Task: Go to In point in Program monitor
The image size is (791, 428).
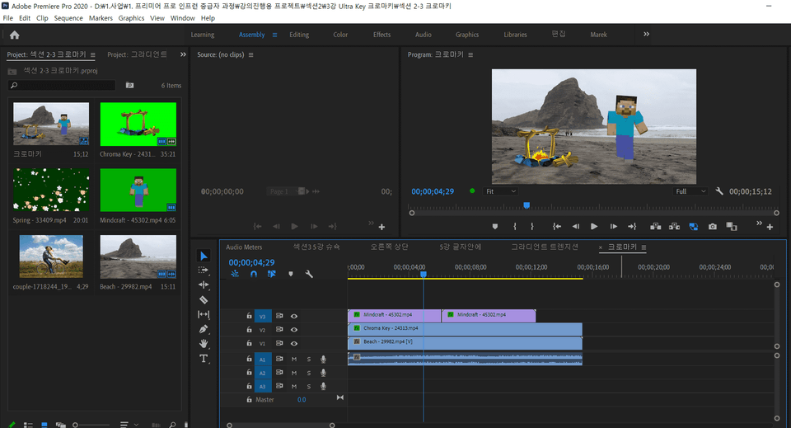Action: [557, 227]
